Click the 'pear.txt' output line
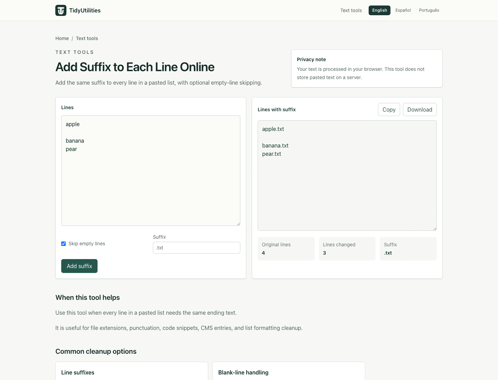 click(x=271, y=154)
